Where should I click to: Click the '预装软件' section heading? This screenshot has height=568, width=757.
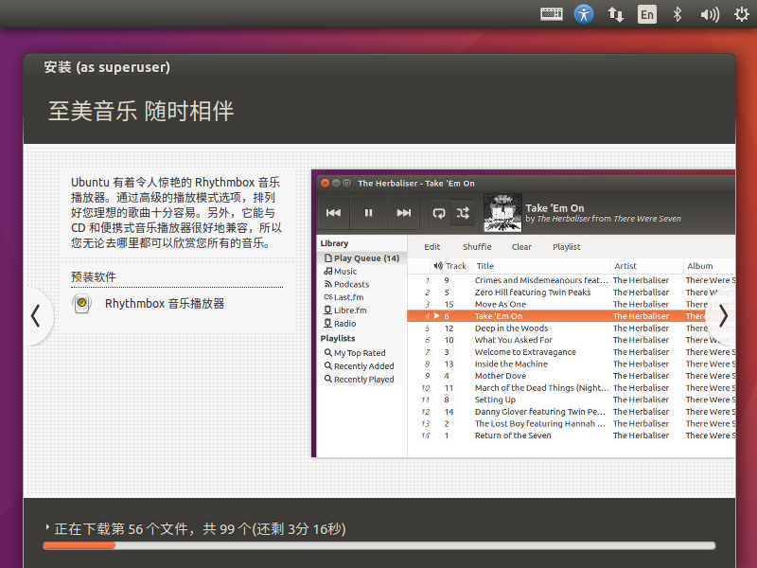tap(93, 276)
